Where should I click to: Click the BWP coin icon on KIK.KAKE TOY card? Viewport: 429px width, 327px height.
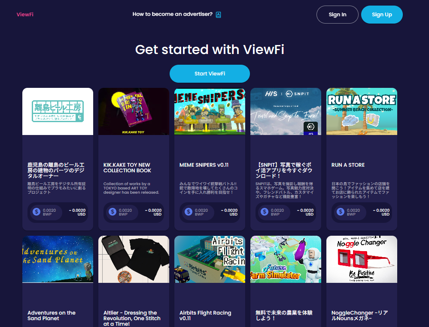point(113,212)
